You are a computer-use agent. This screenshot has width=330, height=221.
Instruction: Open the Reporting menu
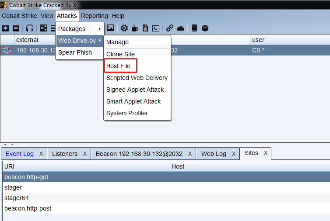pyautogui.click(x=95, y=16)
